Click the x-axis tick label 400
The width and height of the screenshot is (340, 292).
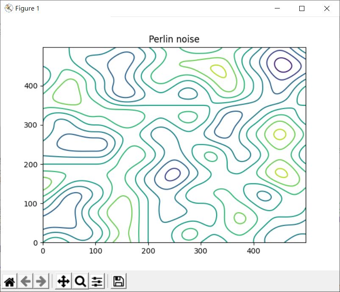pyautogui.click(x=253, y=251)
